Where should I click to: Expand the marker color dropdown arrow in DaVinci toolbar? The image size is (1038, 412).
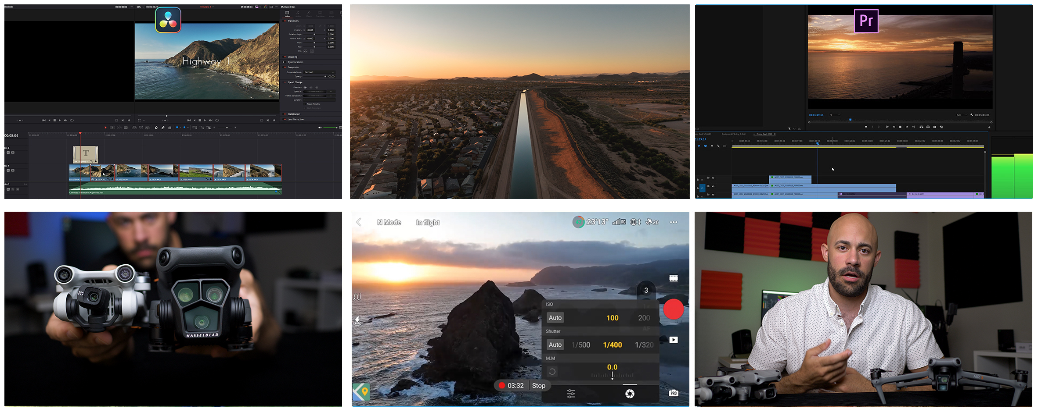point(188,128)
